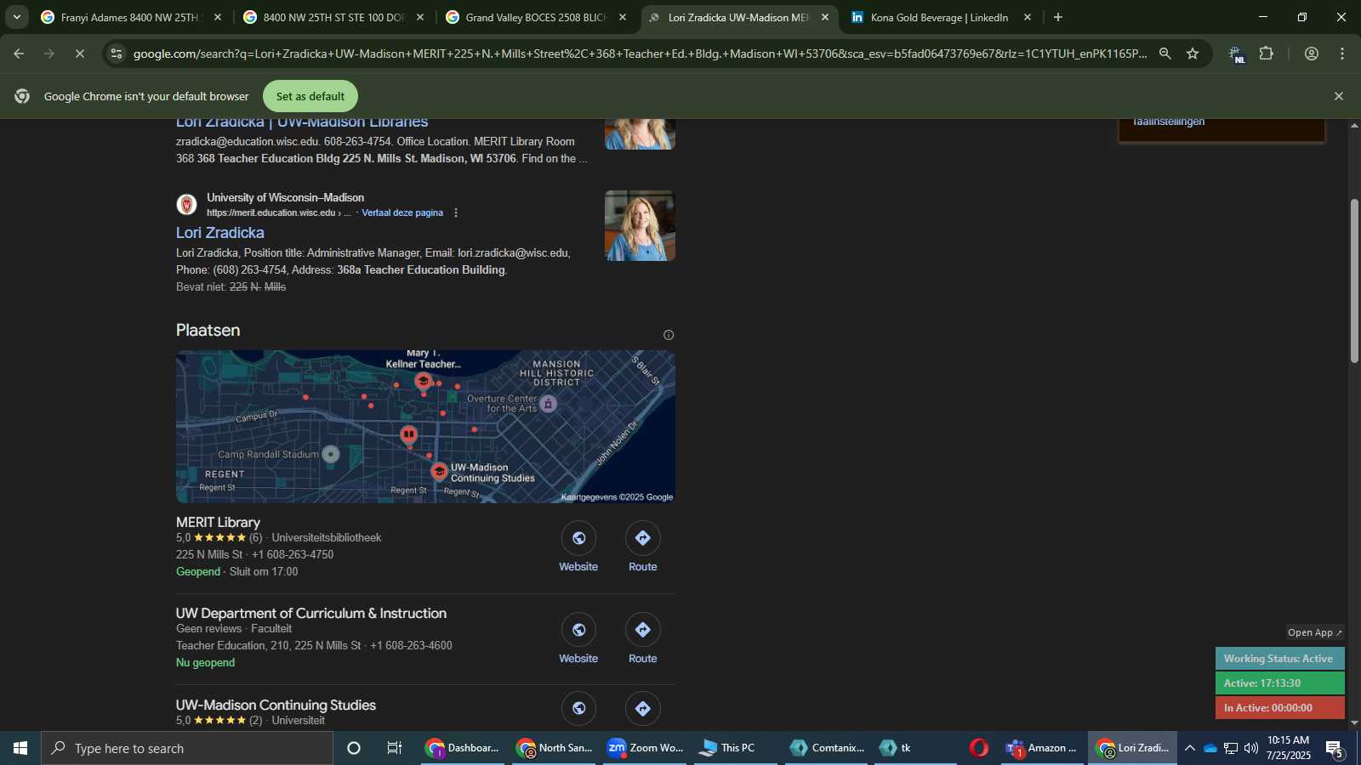Screen dimensions: 1361x765
Task: Open the tab search dropdown arrow
Action: [x=16, y=17]
